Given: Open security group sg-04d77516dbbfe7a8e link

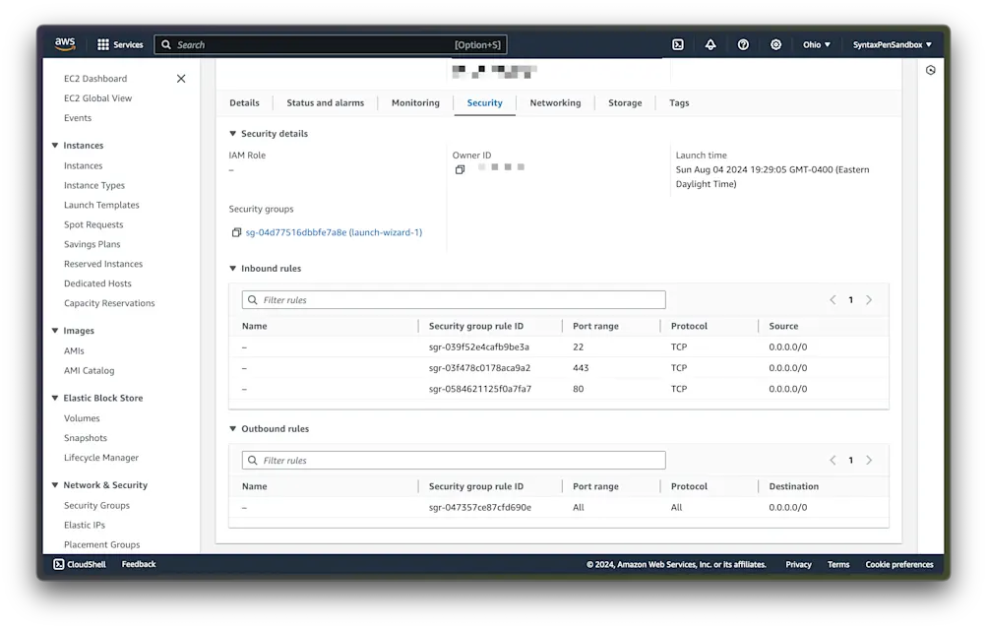Looking at the screenshot, I should click(x=334, y=232).
